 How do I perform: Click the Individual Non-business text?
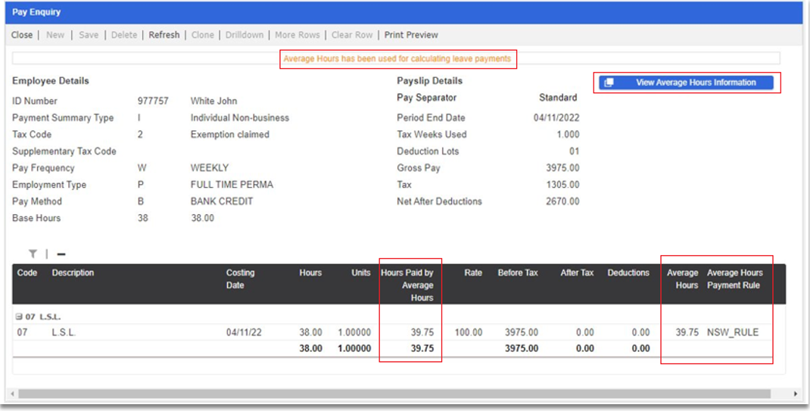pos(240,118)
